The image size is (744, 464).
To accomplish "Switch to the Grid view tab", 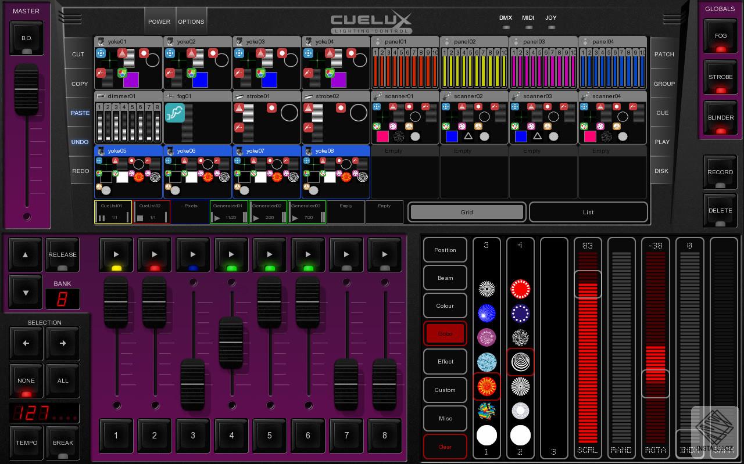I will point(467,213).
